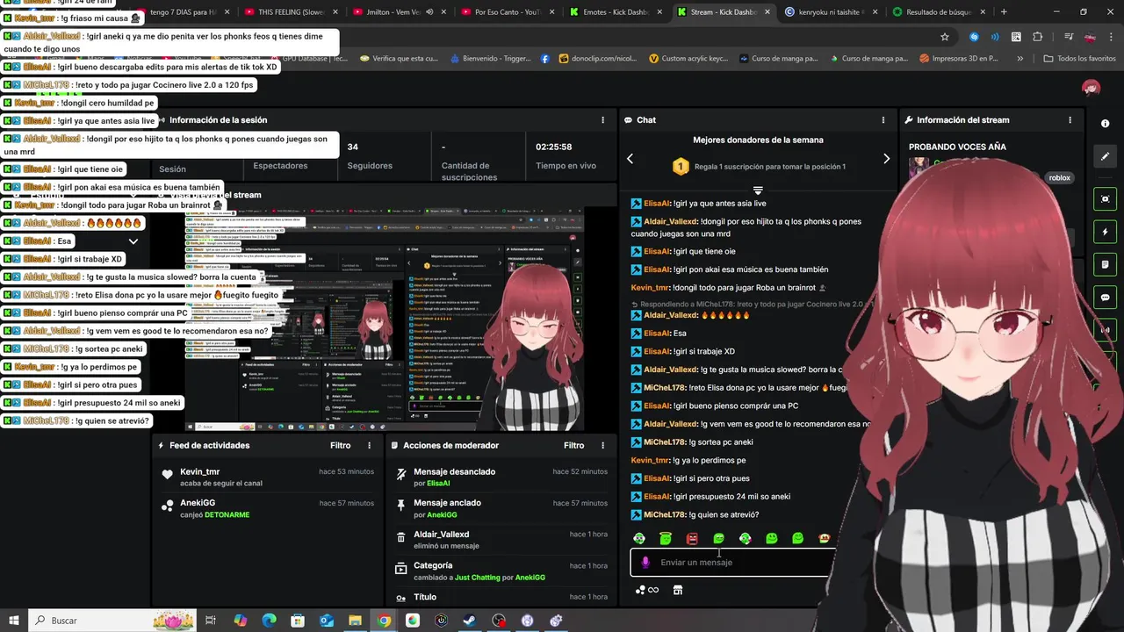This screenshot has height=632, width=1124.
Task: Open the Chrome three-dot menu
Action: [1113, 37]
